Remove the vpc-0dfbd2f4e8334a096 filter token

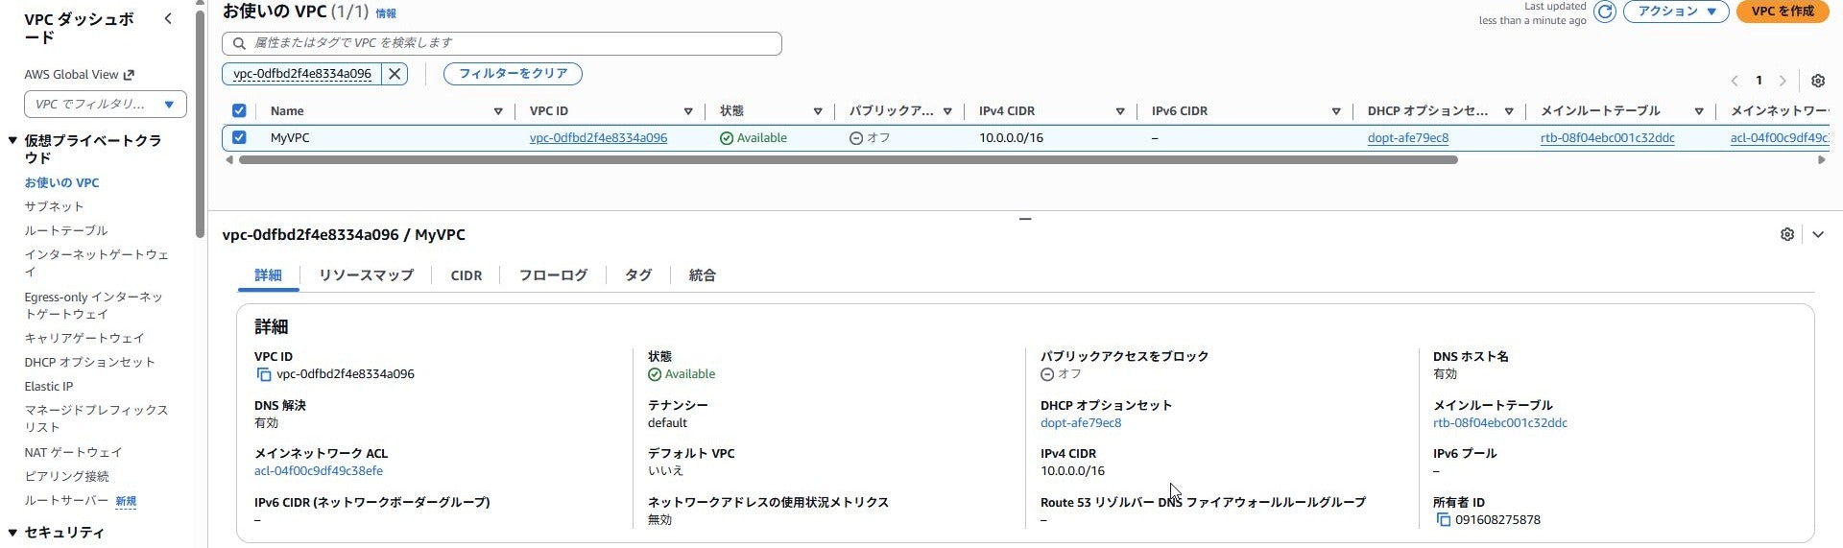point(395,74)
